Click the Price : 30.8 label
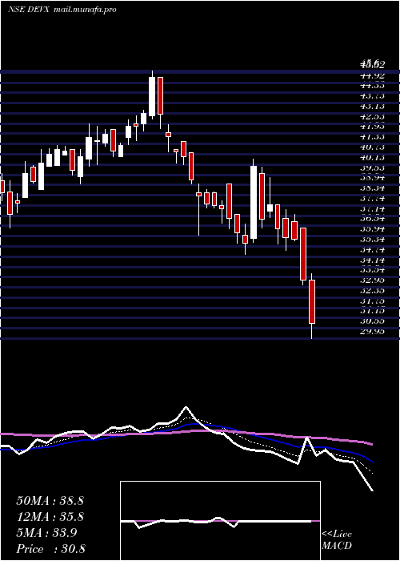 (50, 549)
